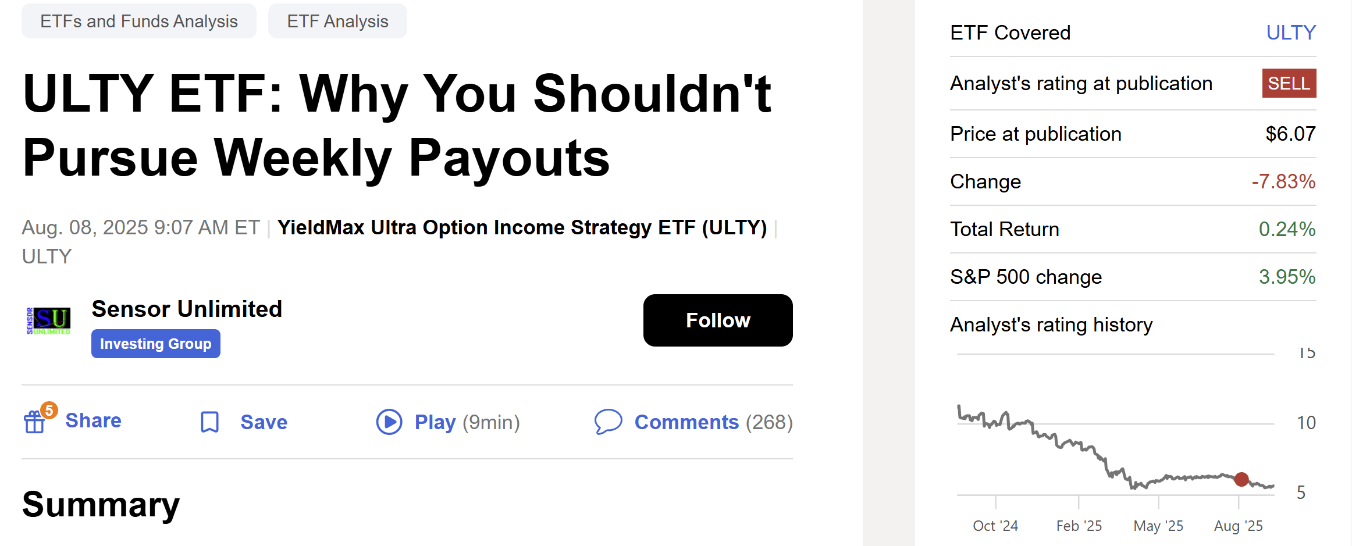
Task: Follow the Sensor Unlimited author
Action: coord(717,320)
